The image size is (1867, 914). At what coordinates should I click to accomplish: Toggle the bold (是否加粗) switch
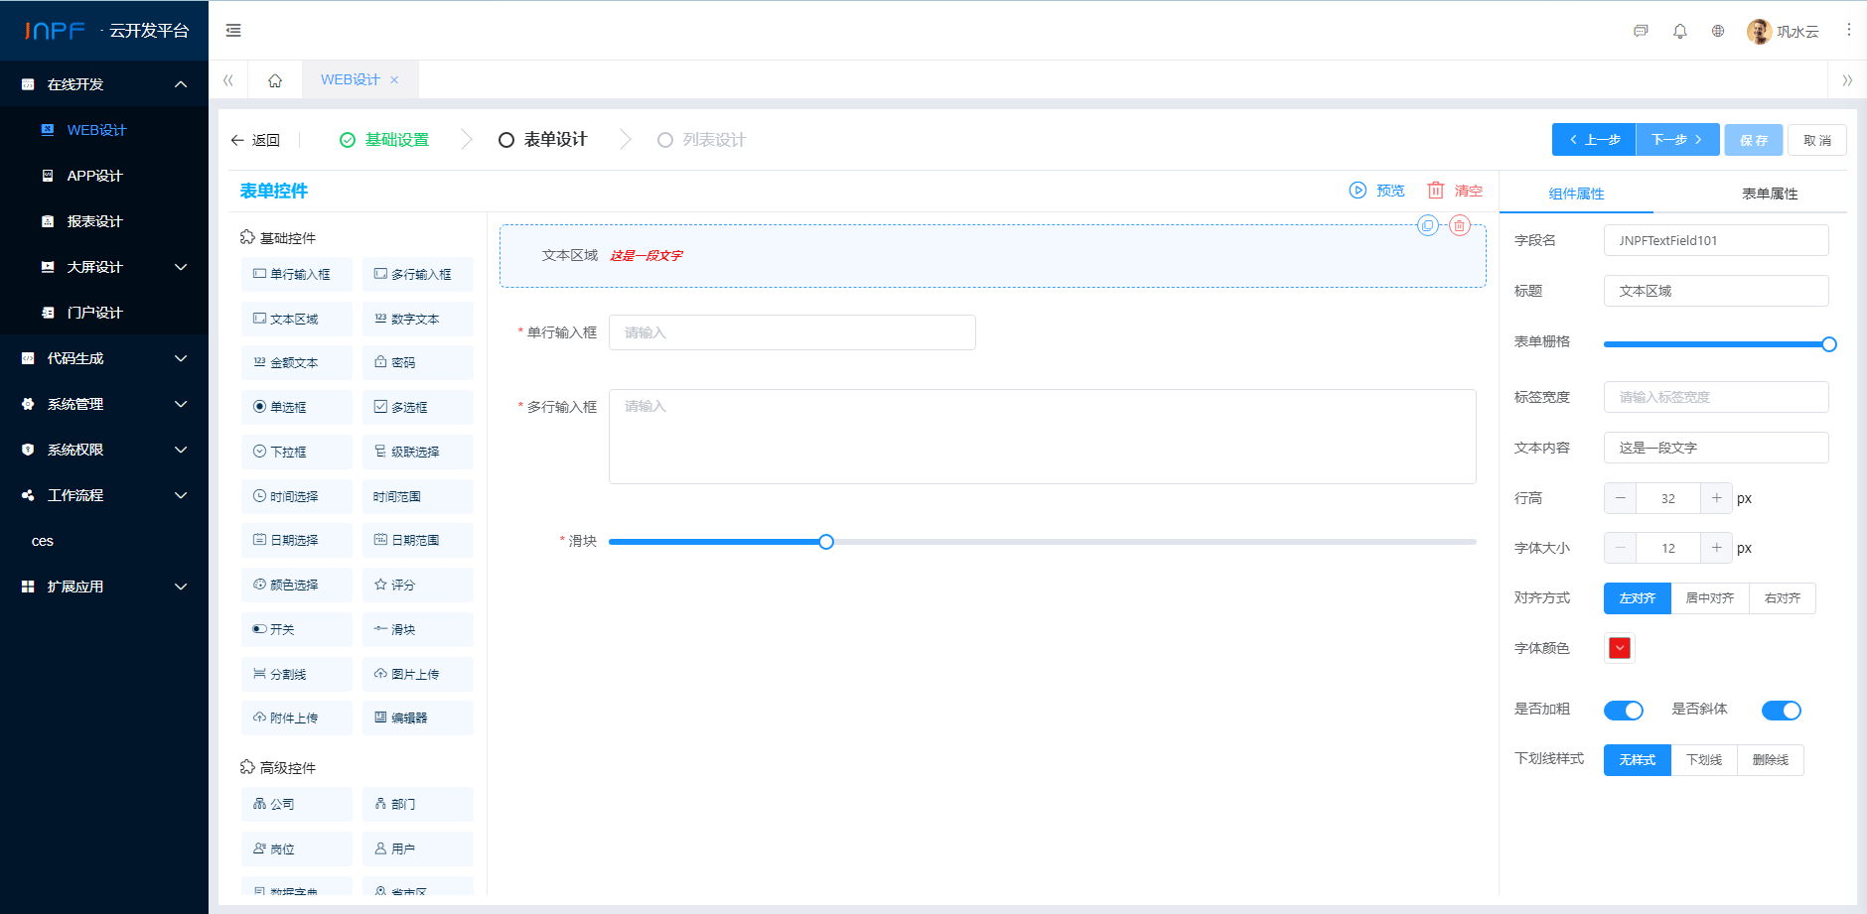[1624, 710]
